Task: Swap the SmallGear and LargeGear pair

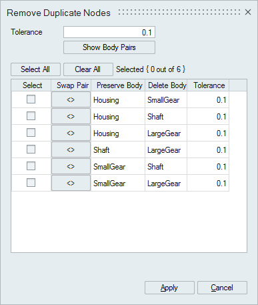Action: tap(71, 183)
